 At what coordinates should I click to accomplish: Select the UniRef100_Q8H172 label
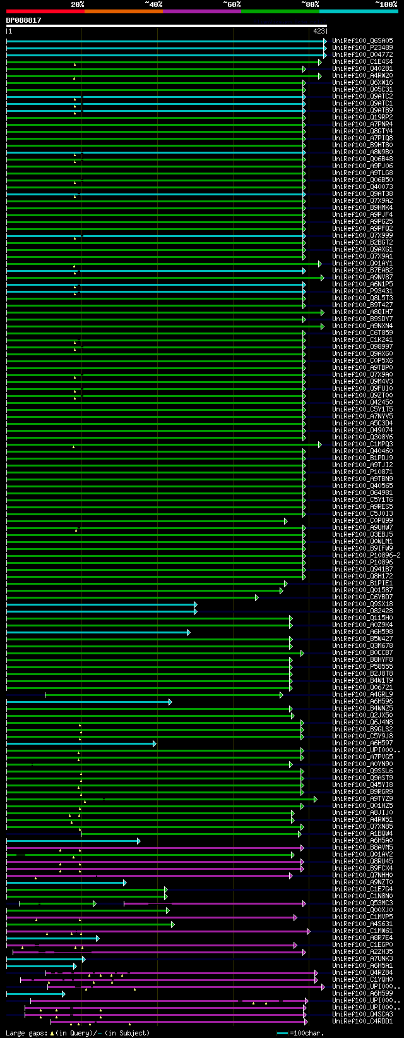362,577
